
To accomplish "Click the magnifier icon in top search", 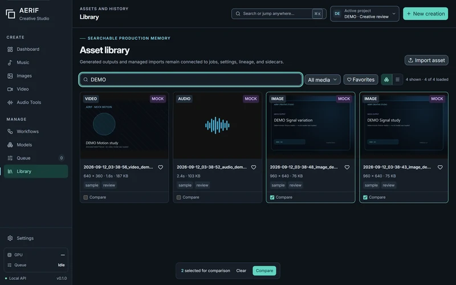I will 238,14.
